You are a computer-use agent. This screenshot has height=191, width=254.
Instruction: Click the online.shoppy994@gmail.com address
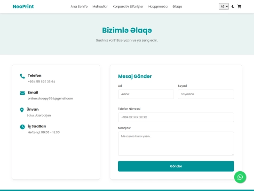click(x=50, y=99)
